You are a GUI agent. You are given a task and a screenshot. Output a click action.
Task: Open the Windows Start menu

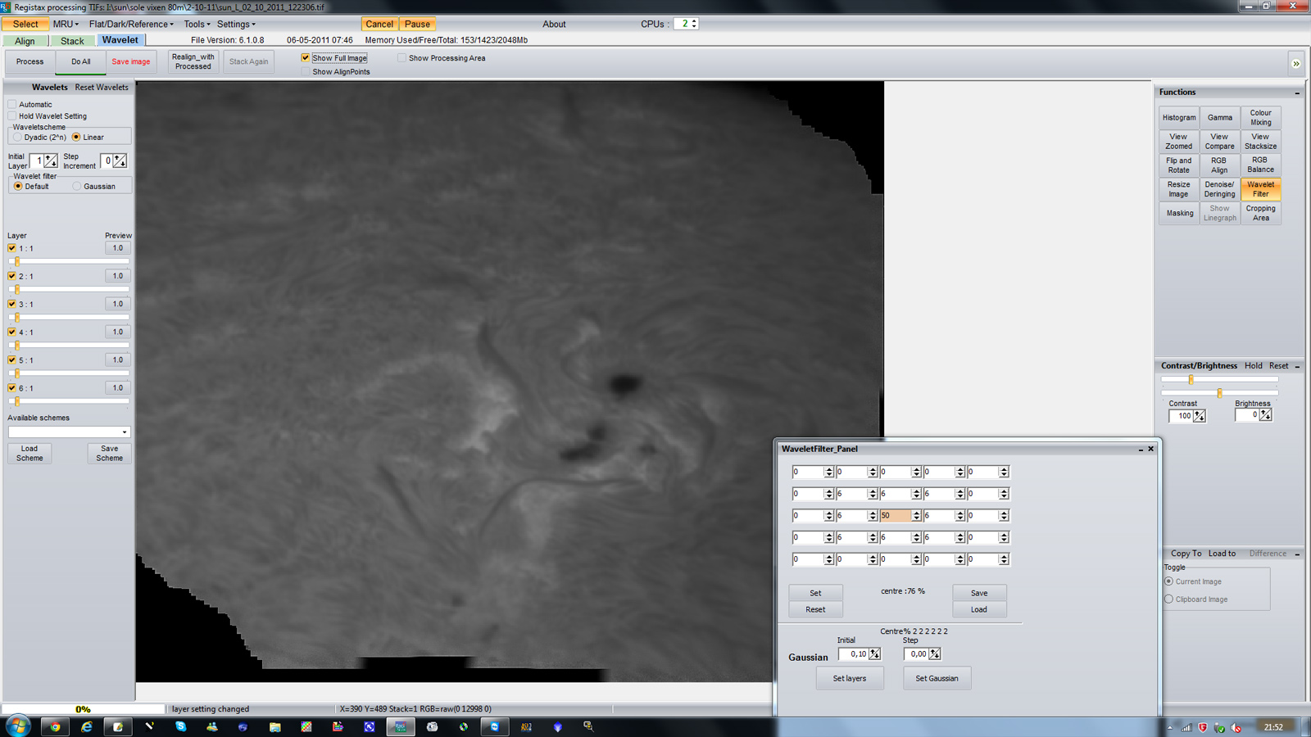coord(18,726)
